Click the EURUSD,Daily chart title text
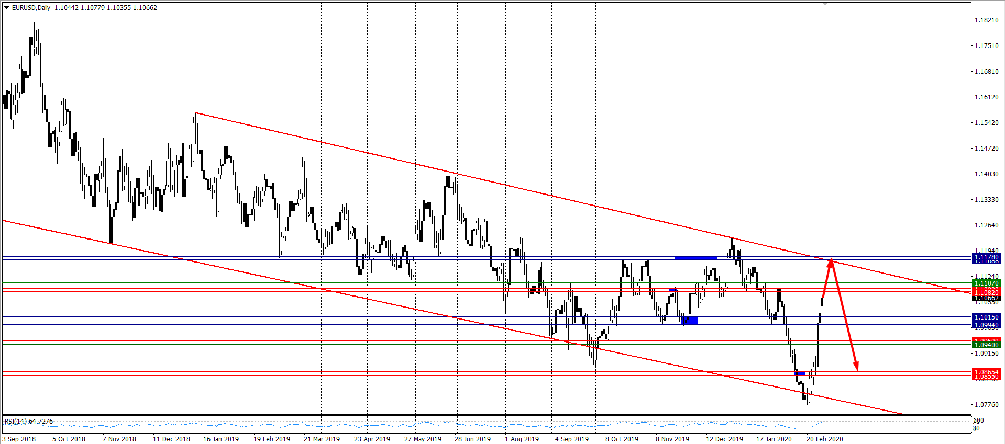The image size is (1005, 444). (x=31, y=8)
